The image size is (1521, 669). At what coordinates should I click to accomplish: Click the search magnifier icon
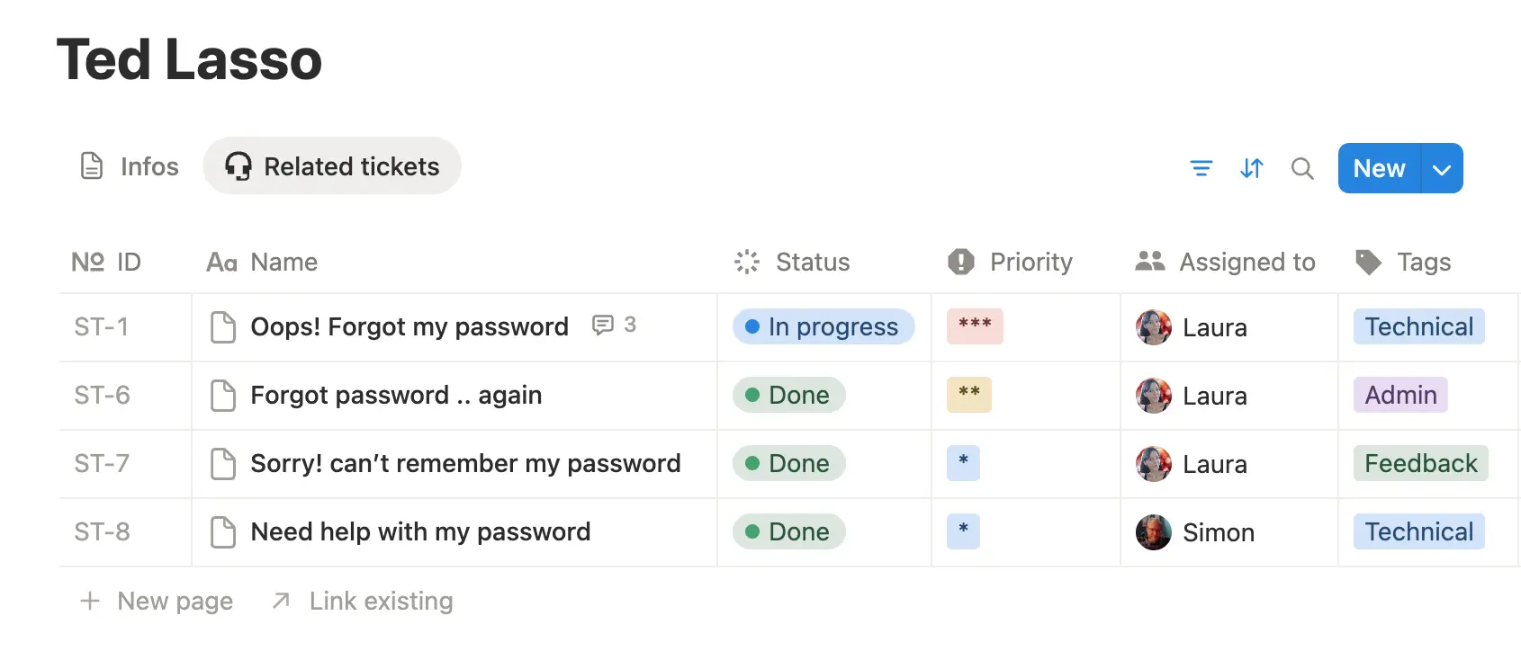[x=1302, y=168]
